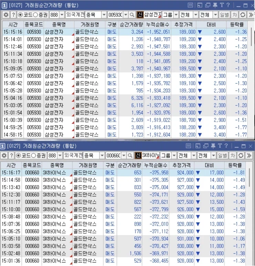Image resolution: width=255 pixels, height=266 pixels.
Task: Expand toolbar with double arrow in bottom window
Action: pyautogui.click(x=249, y=155)
